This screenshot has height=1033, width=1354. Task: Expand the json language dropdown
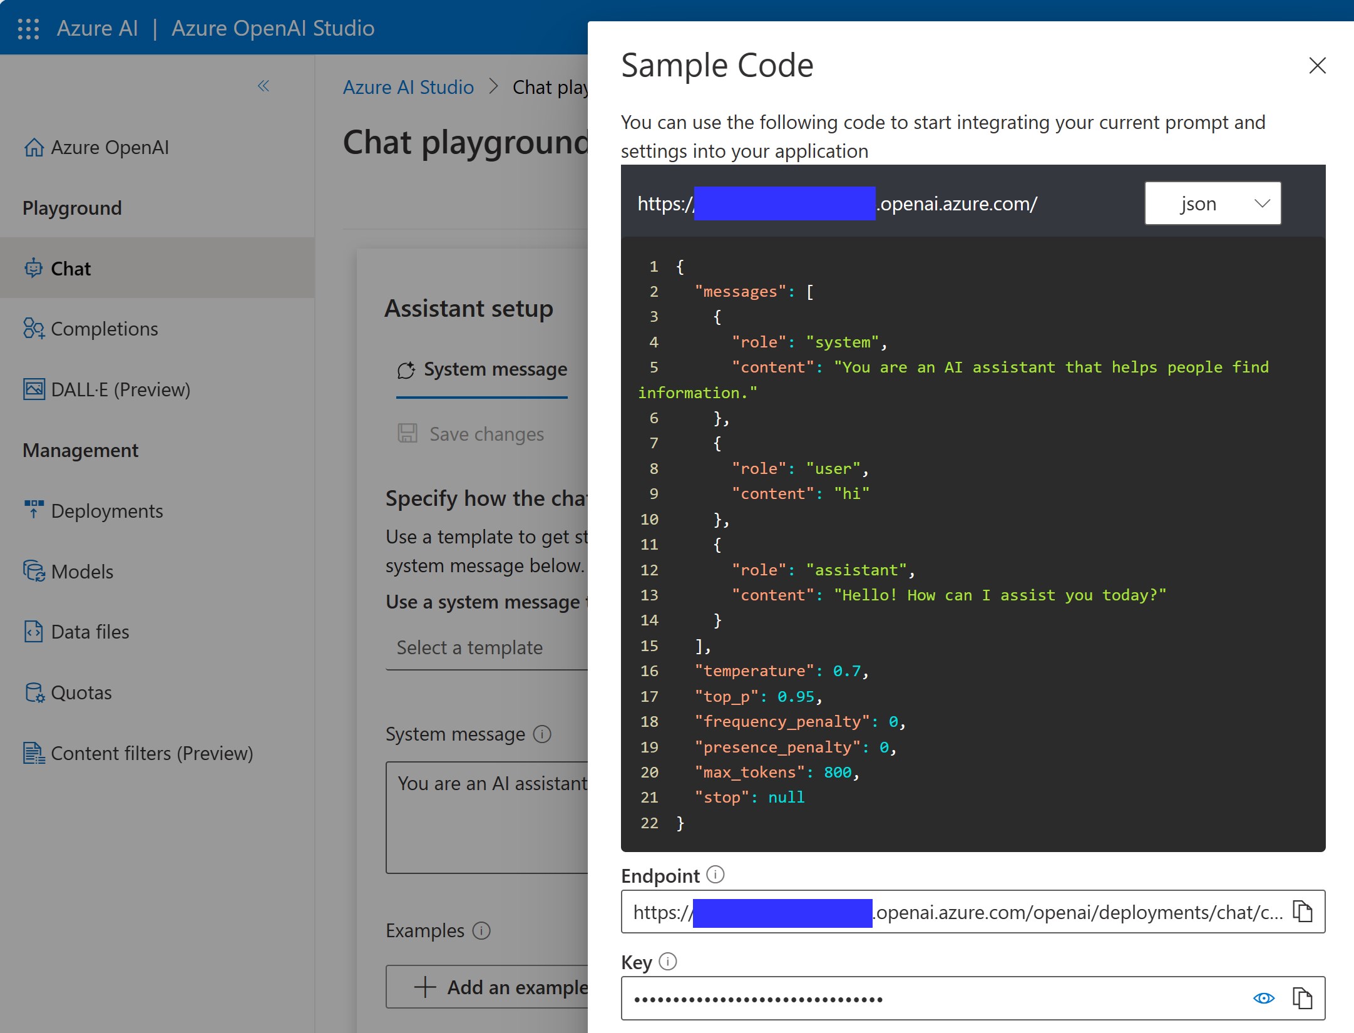tap(1212, 203)
